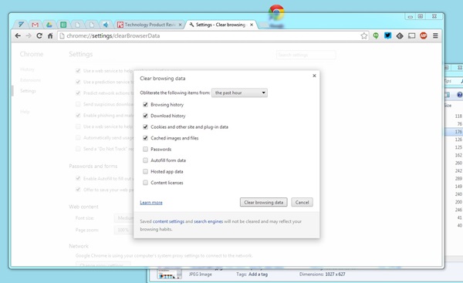Viewport: 463px width, 283px height.
Task: Check the Hosted app data checkbox
Action: click(145, 171)
